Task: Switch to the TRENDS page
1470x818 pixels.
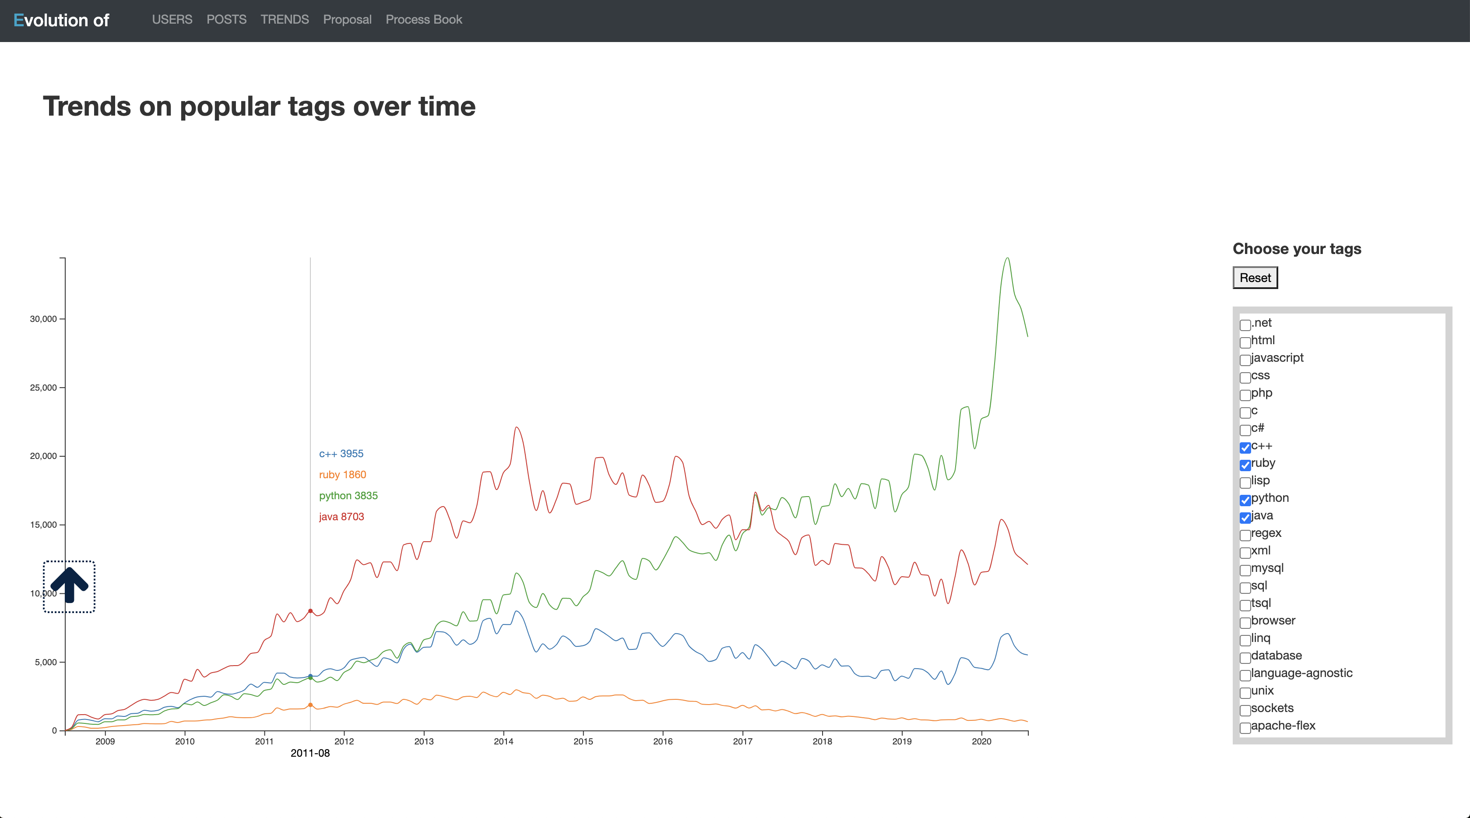Action: coord(284,19)
